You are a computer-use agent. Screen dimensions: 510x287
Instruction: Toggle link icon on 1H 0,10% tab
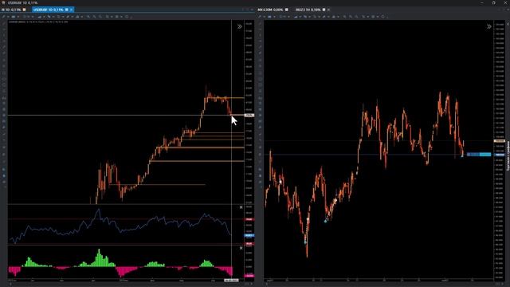pyautogui.click(x=324, y=10)
